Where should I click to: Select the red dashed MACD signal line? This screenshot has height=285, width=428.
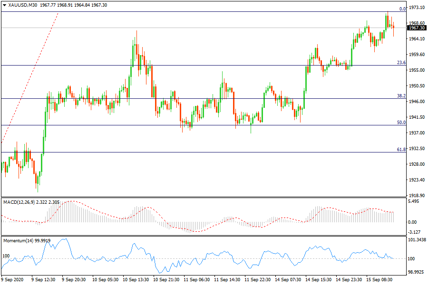click(71, 201)
